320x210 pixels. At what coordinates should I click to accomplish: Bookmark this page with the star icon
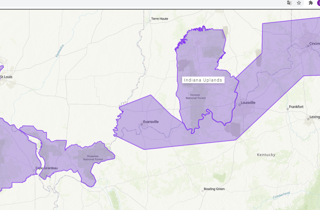(x=299, y=3)
